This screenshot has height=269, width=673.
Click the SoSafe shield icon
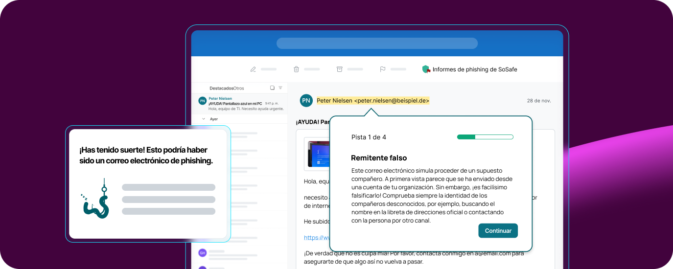pos(426,69)
